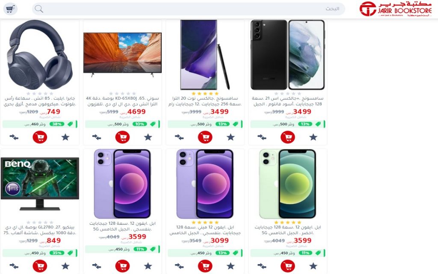Image resolution: width=438 pixels, height=274 pixels.
Task: Favorite the green iPhone 12 with star
Action: tap(313, 266)
